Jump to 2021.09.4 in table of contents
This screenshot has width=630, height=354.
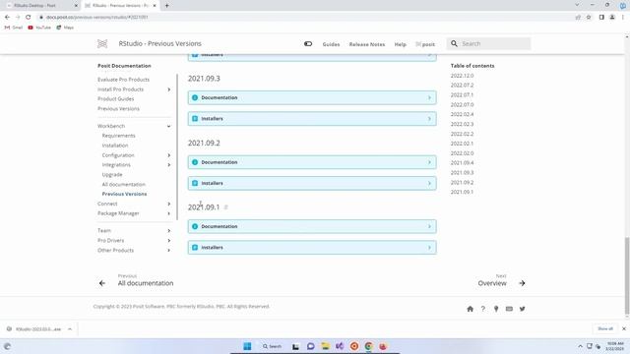click(462, 163)
